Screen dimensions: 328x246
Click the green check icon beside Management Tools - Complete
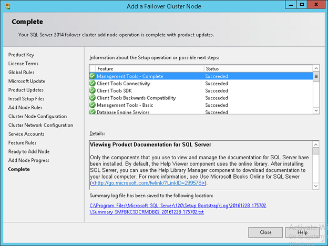(93, 76)
